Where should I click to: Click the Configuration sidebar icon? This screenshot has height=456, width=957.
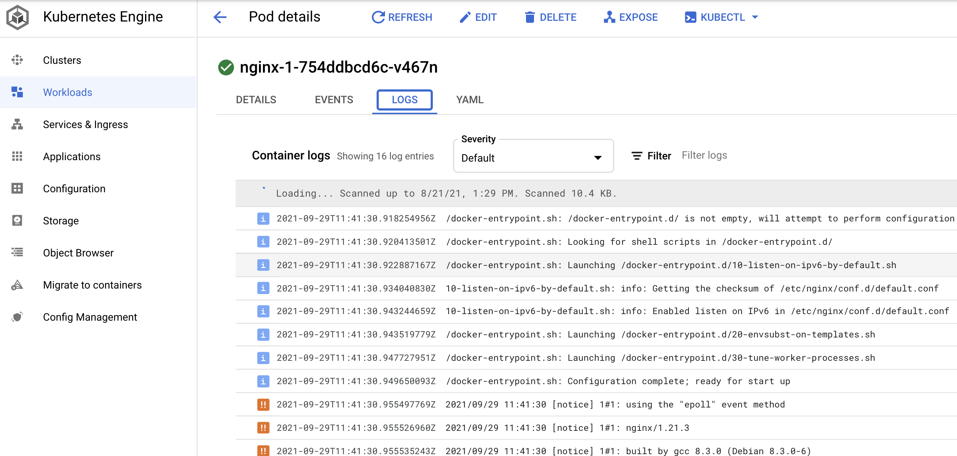click(x=17, y=189)
